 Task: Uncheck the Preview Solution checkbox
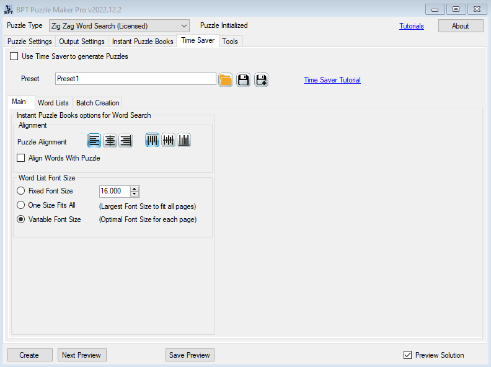pos(407,355)
